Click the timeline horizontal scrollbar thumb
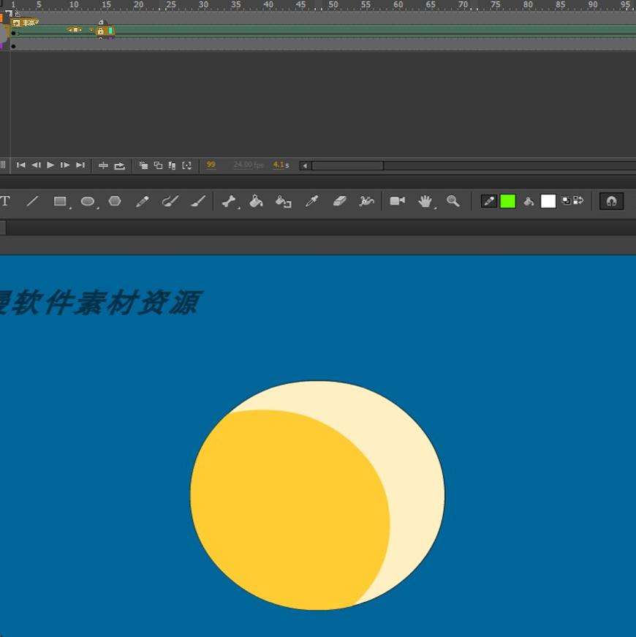636x637 pixels. (347, 166)
